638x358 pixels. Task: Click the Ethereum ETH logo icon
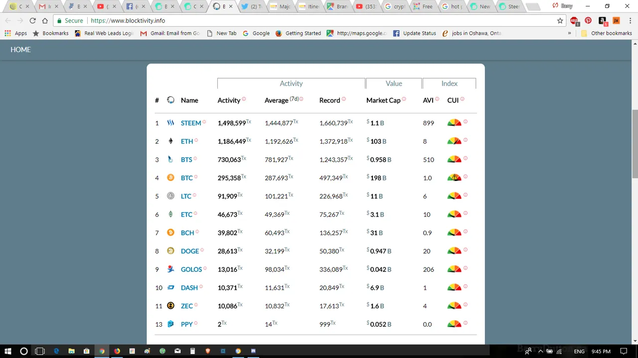click(x=170, y=141)
